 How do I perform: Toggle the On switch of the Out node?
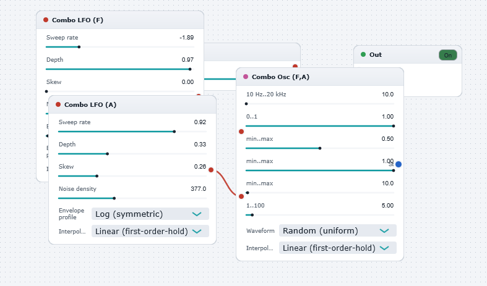(x=448, y=55)
